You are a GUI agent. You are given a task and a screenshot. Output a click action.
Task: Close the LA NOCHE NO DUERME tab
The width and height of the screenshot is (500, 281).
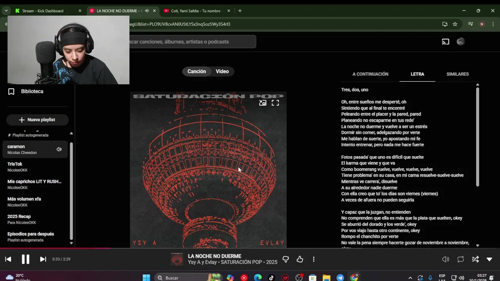click(154, 11)
